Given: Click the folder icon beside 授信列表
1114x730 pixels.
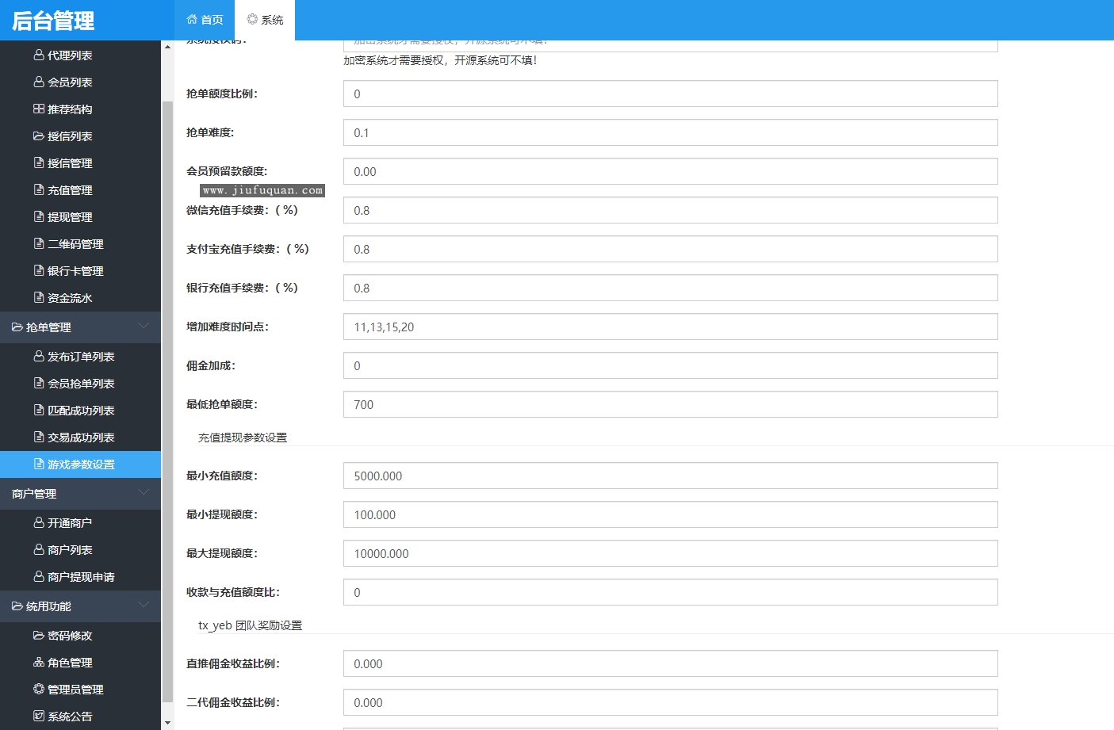Looking at the screenshot, I should pyautogui.click(x=39, y=136).
